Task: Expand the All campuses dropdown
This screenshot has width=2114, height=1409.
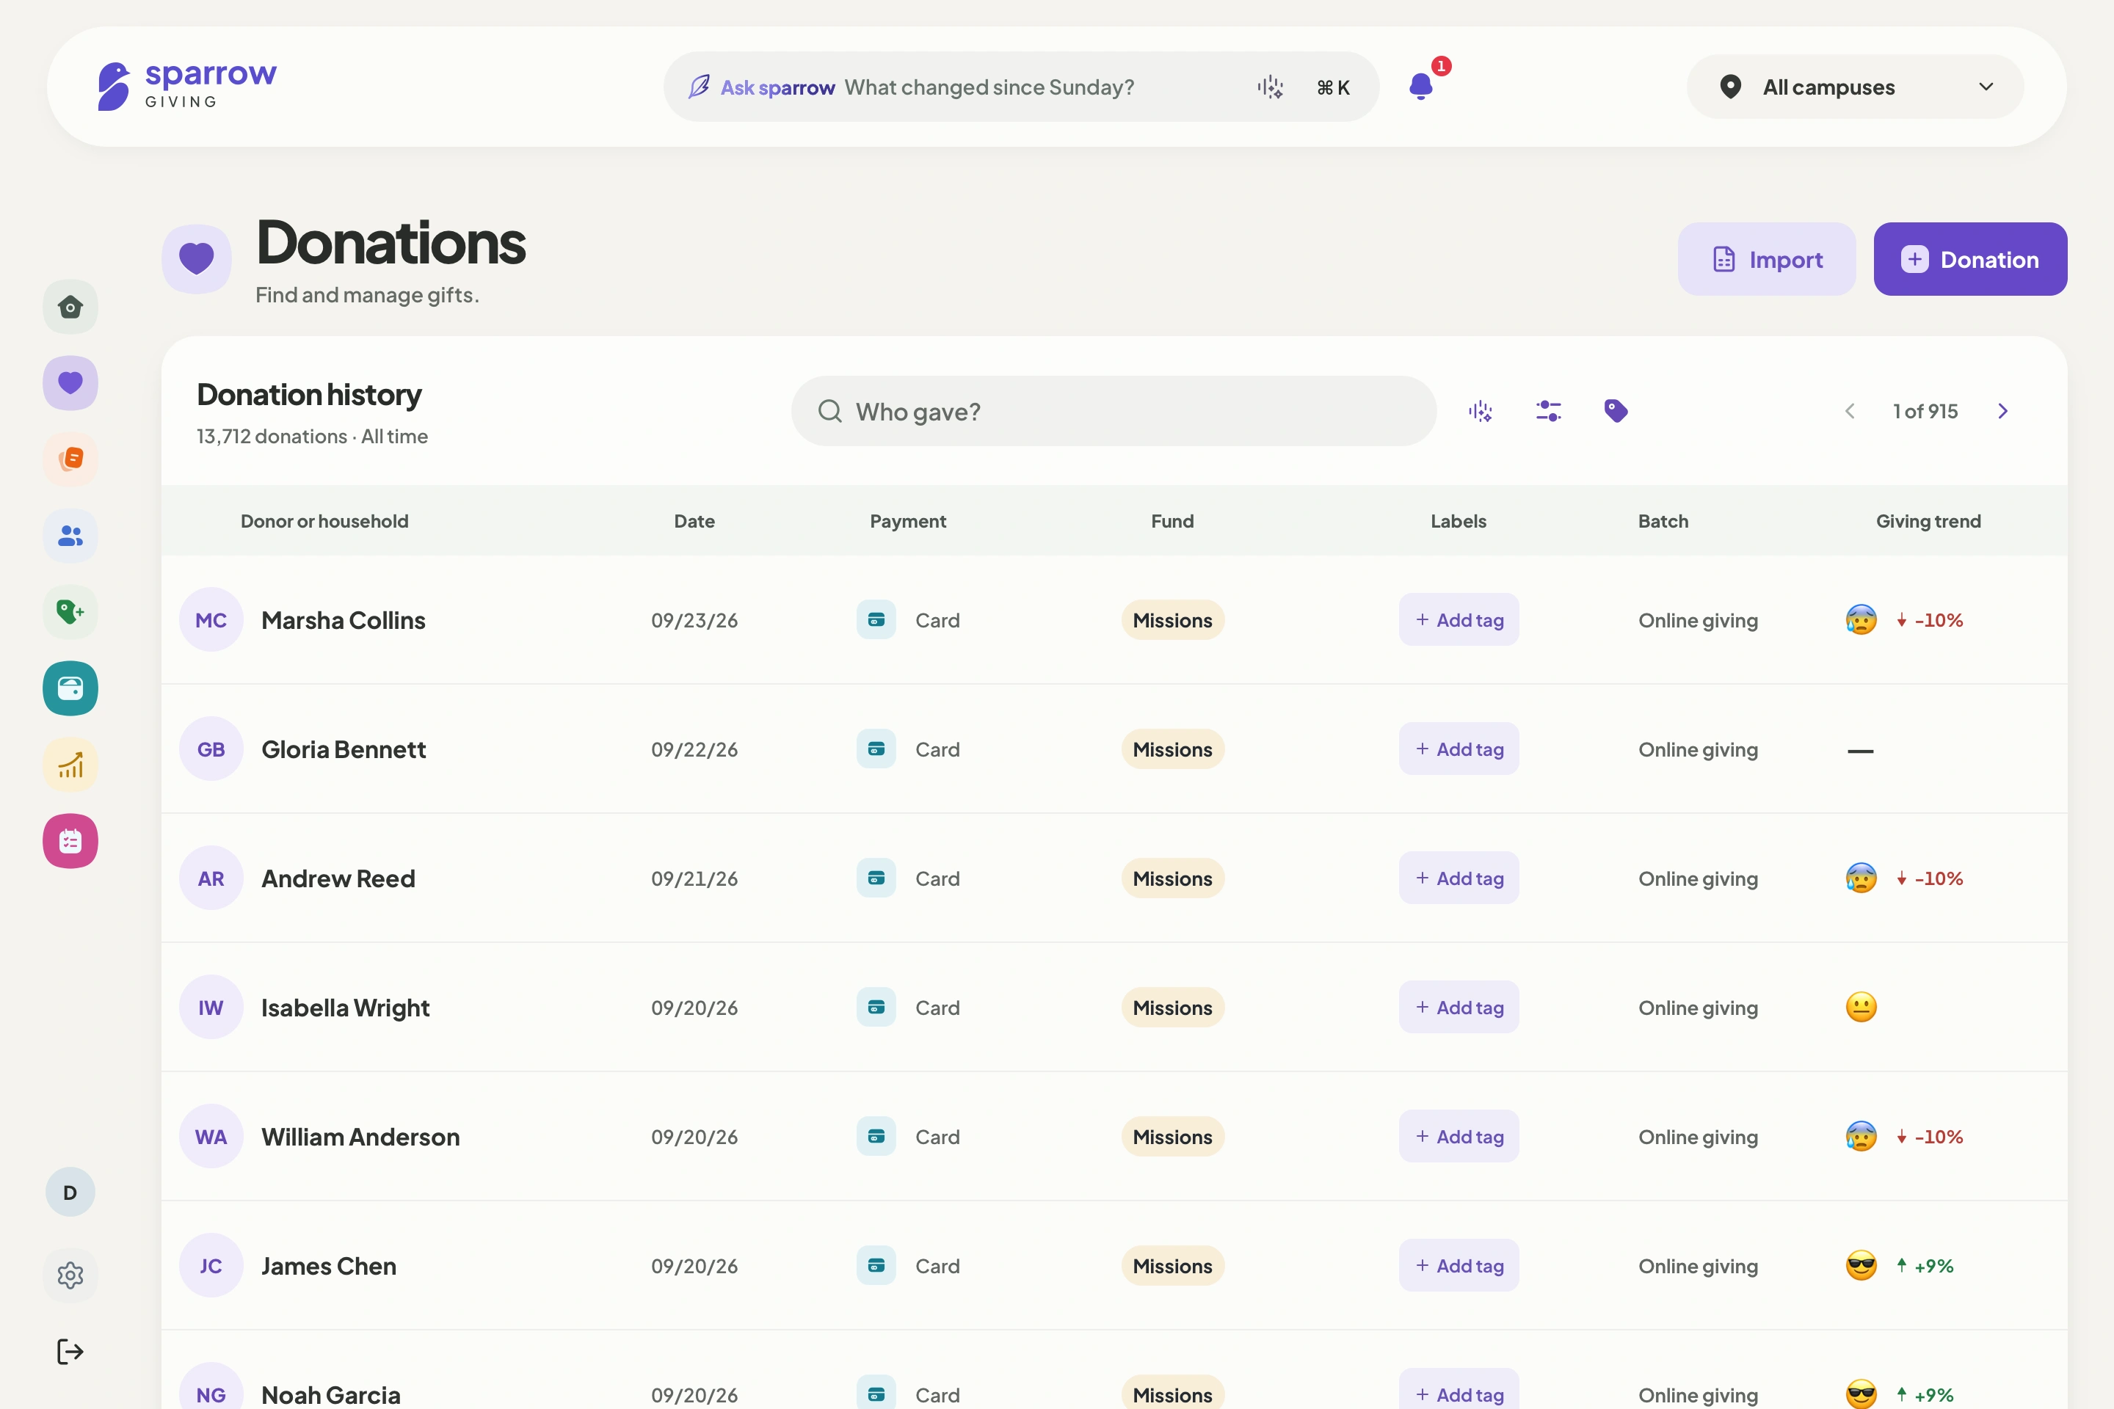Action: (x=1856, y=87)
